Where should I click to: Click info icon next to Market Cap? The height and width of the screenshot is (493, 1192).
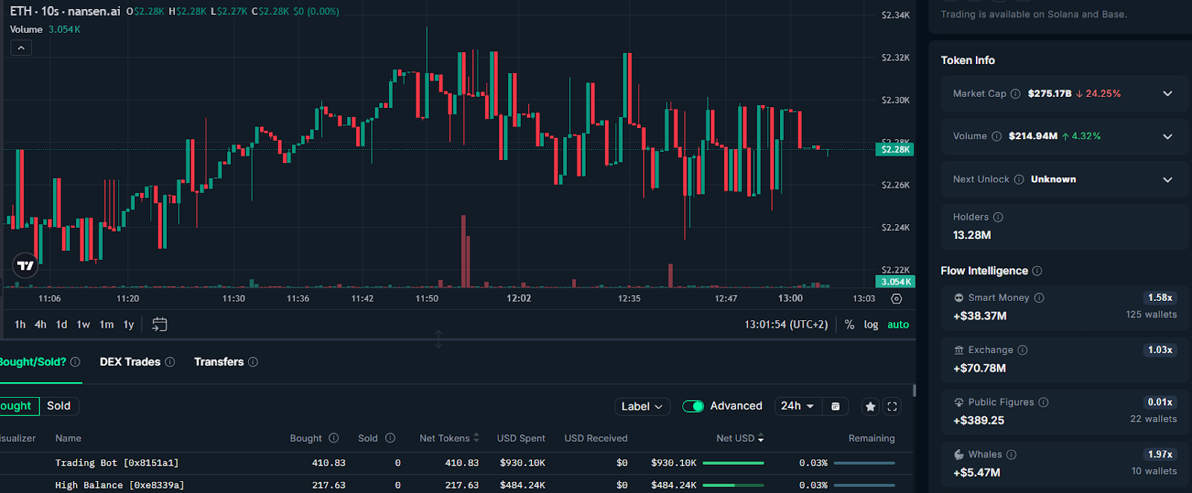point(1015,94)
